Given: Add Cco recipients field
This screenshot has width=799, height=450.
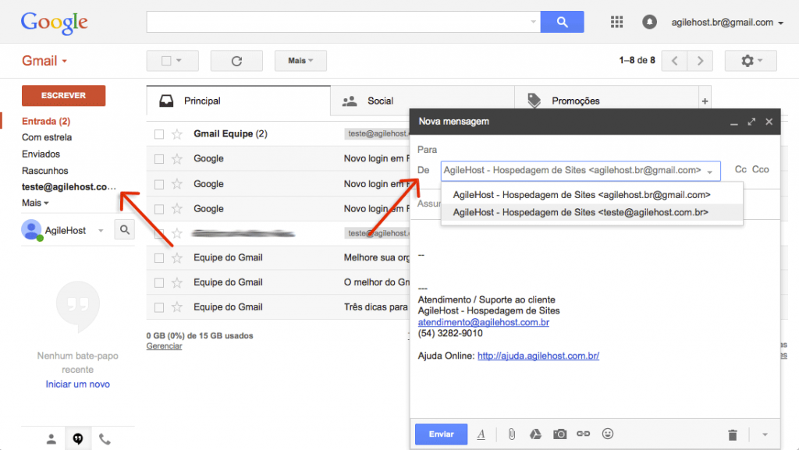Looking at the screenshot, I should [760, 169].
